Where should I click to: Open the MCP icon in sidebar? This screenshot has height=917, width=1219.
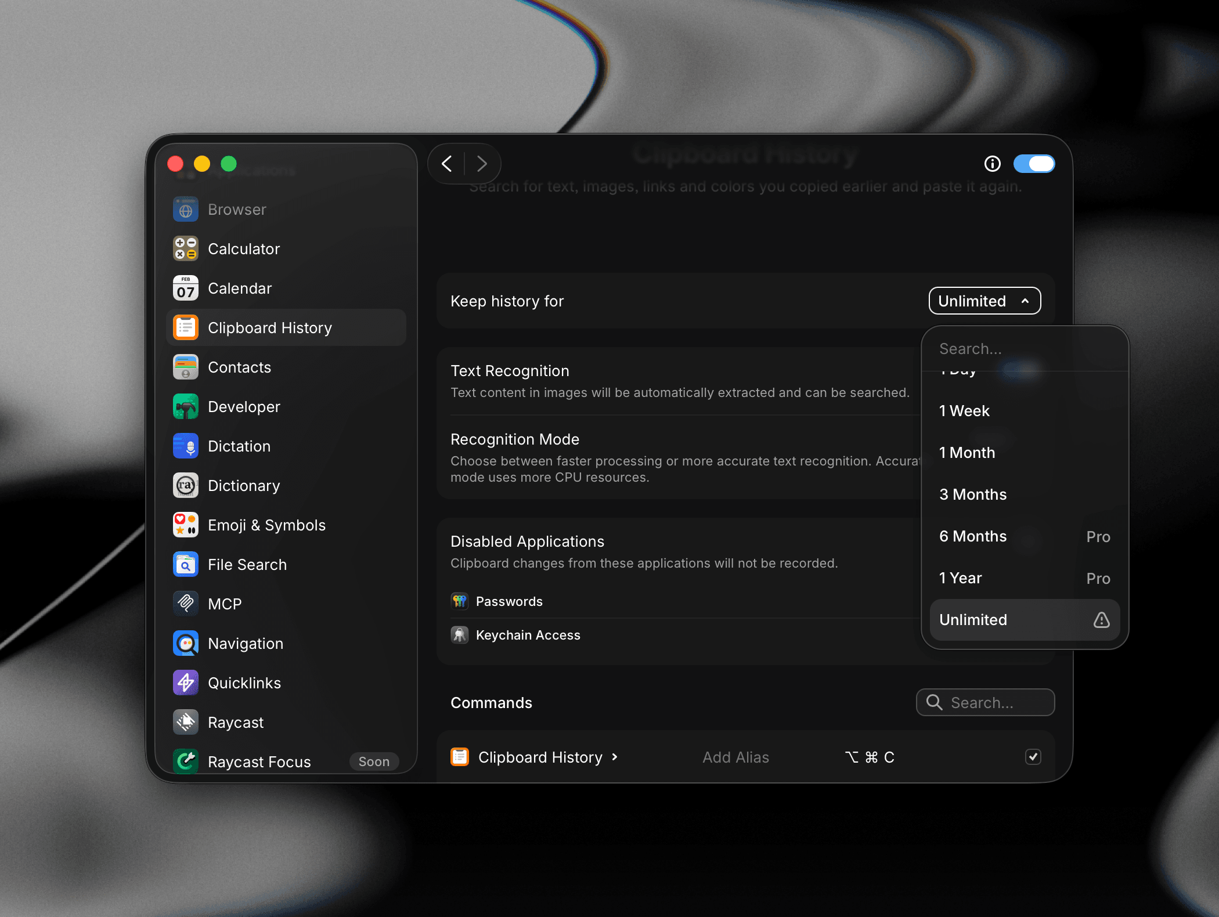tap(186, 604)
